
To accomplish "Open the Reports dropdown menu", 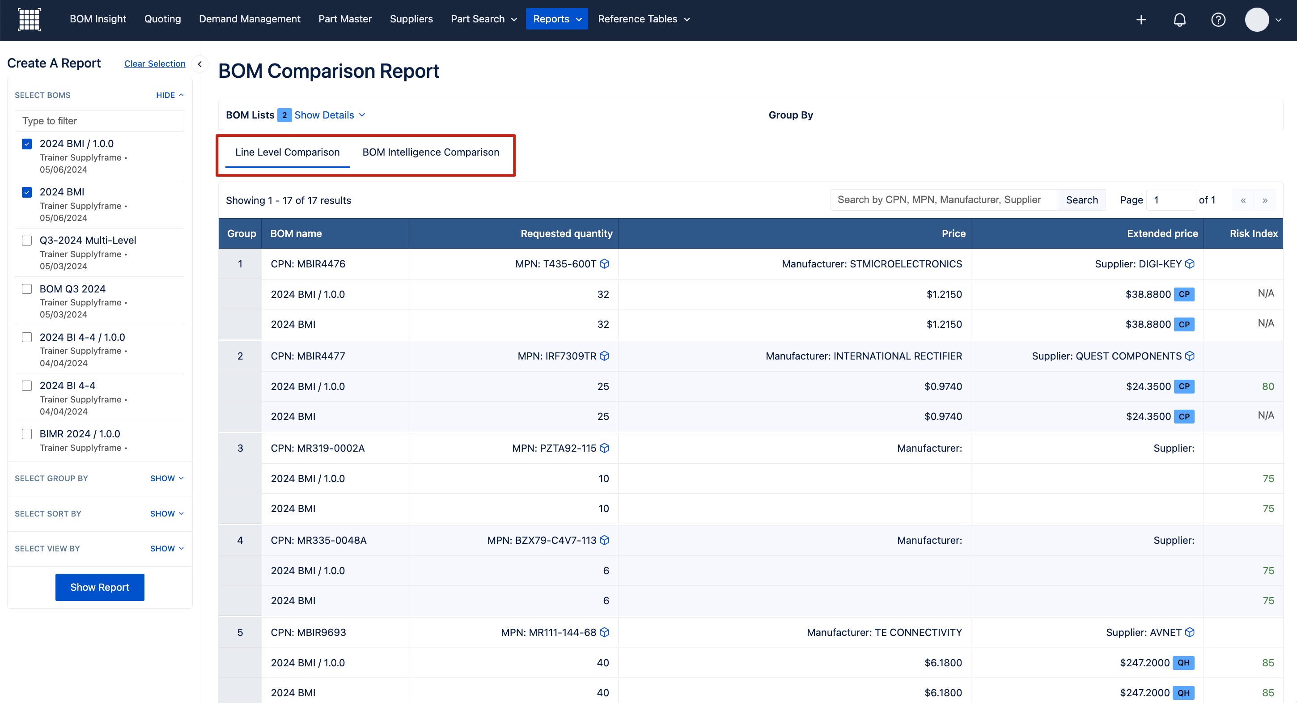I will coord(557,19).
